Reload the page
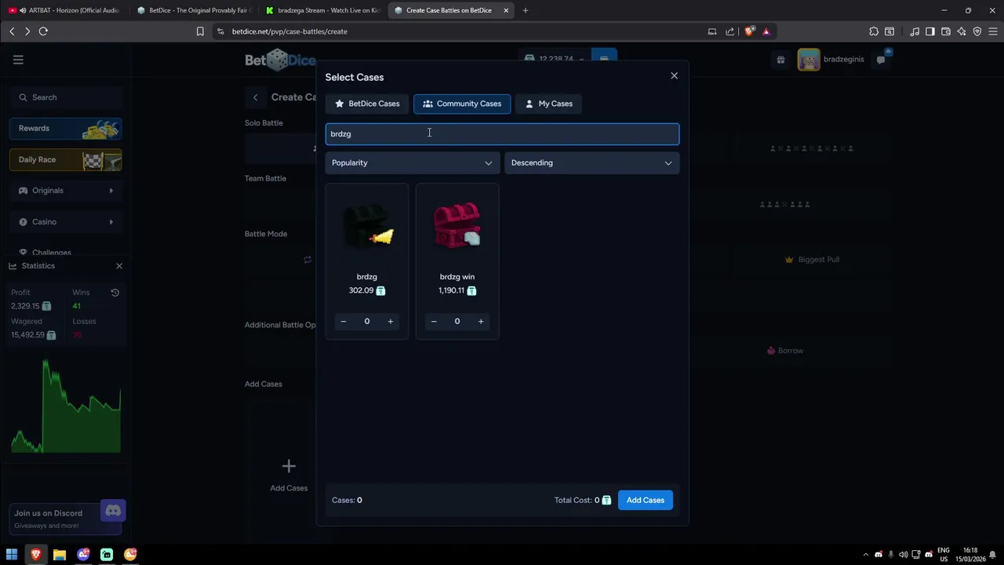This screenshot has width=1004, height=565. [43, 31]
